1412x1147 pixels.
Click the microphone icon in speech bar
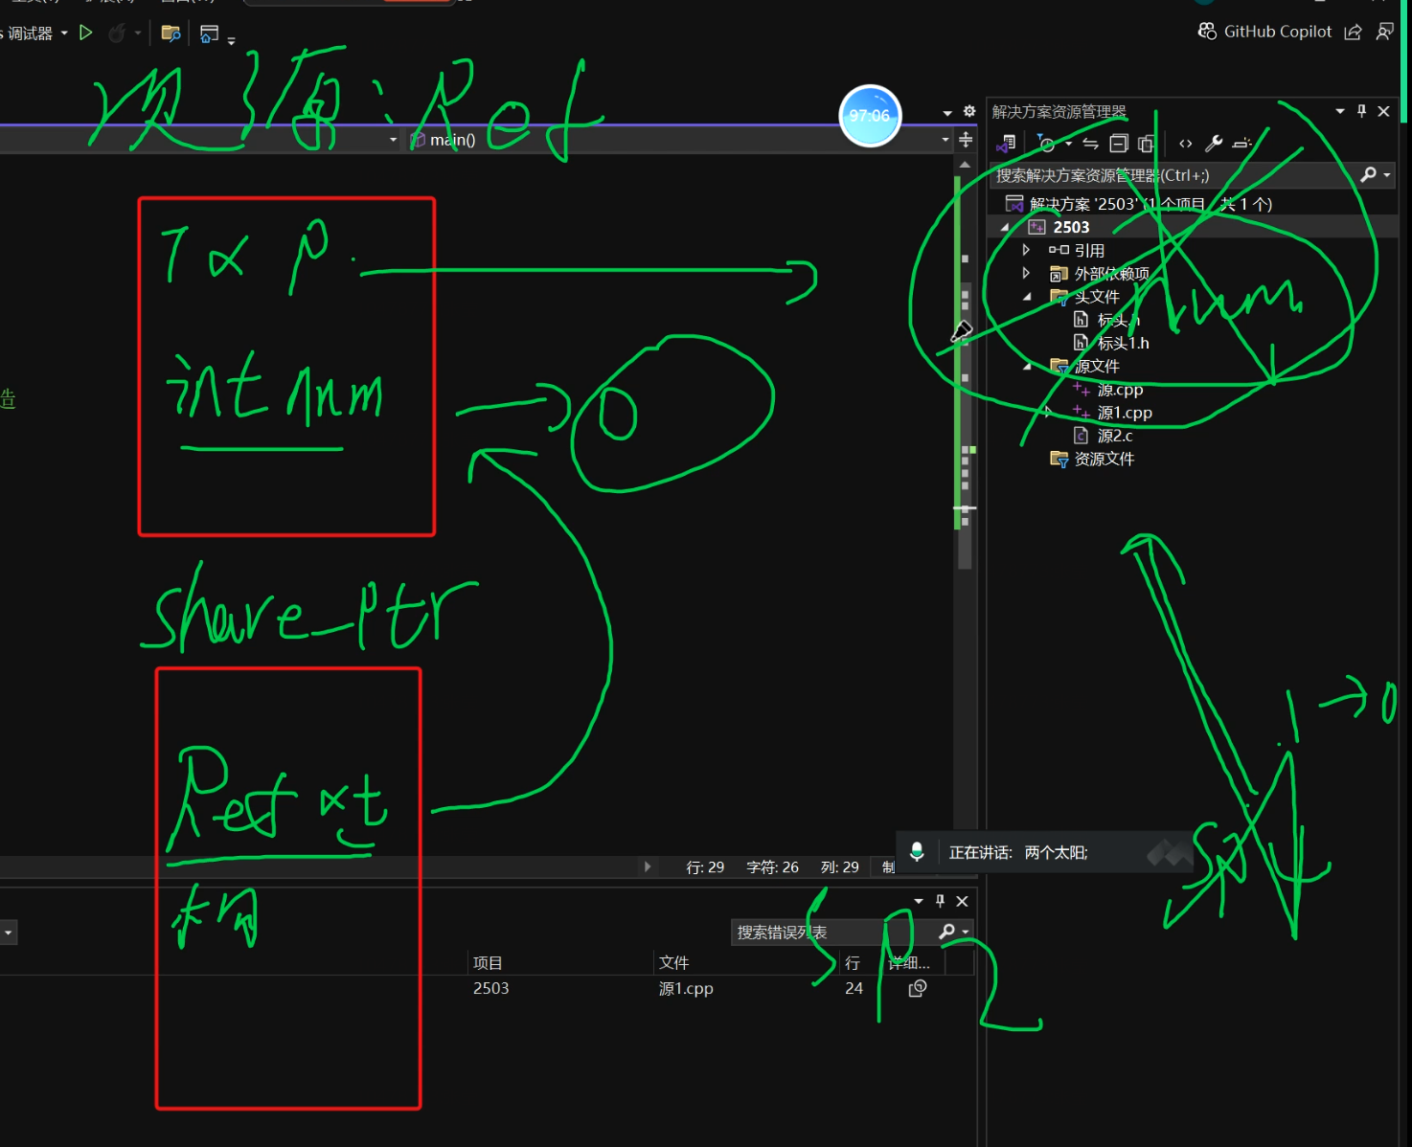click(918, 851)
